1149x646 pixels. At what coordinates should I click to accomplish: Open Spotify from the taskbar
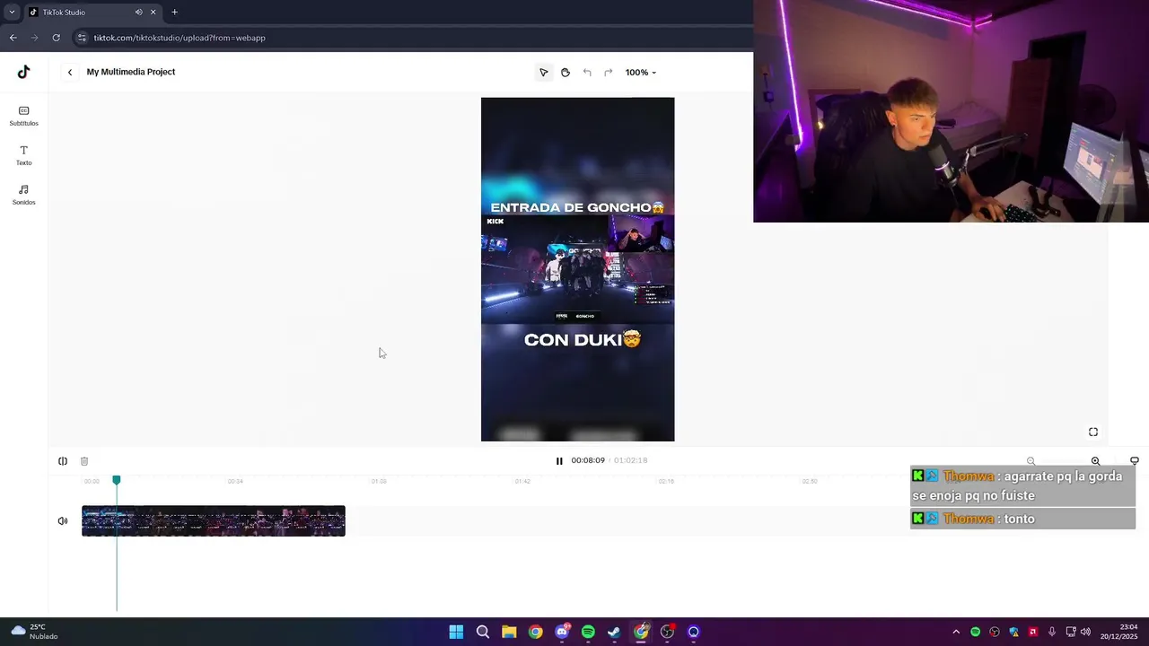pos(588,632)
